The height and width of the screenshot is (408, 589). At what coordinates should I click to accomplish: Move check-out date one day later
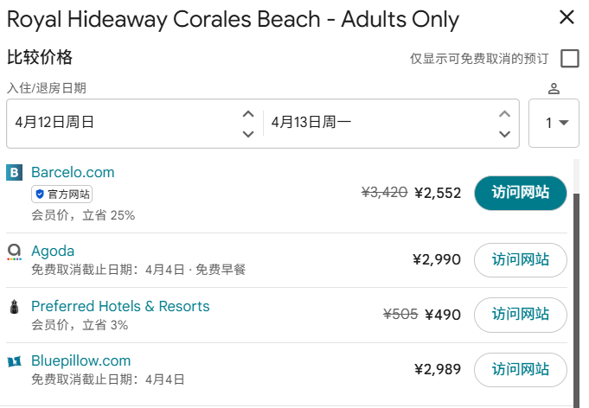[x=504, y=113]
